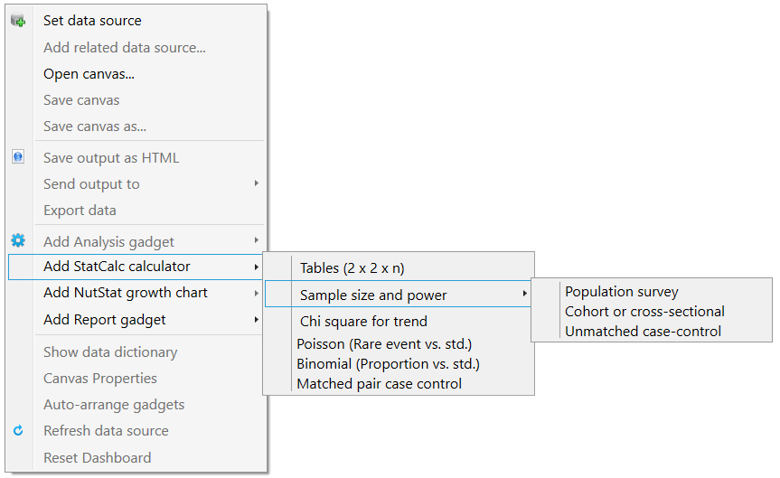
Task: Click the HTML globe icon beside Save output
Action: click(18, 157)
